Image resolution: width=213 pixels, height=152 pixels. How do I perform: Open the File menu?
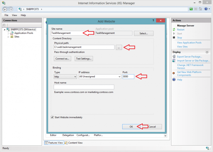tap(6, 15)
